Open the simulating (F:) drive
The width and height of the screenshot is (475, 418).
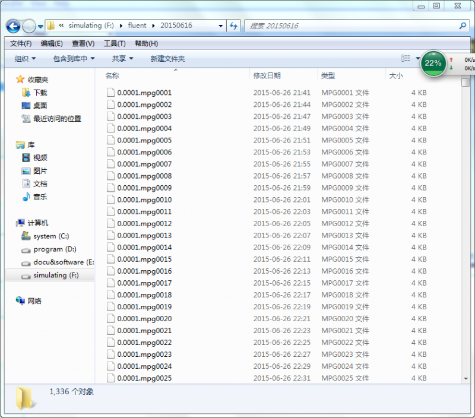click(50, 275)
